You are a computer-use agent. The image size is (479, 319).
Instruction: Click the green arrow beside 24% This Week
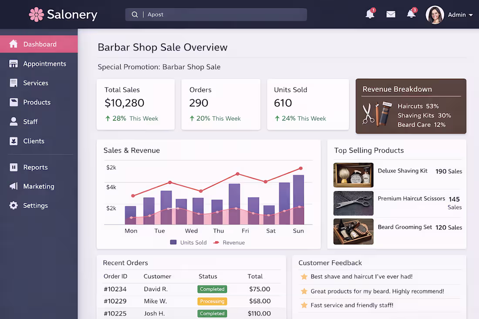pos(277,118)
